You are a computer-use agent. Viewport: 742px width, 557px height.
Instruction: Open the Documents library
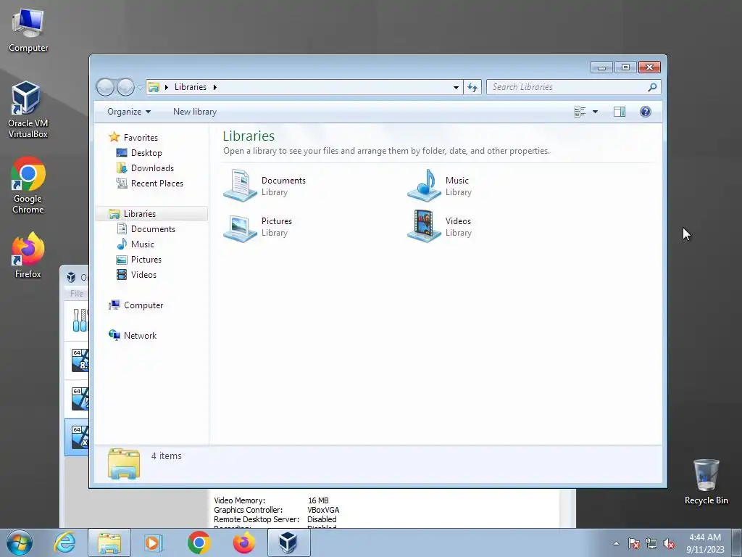click(265, 185)
